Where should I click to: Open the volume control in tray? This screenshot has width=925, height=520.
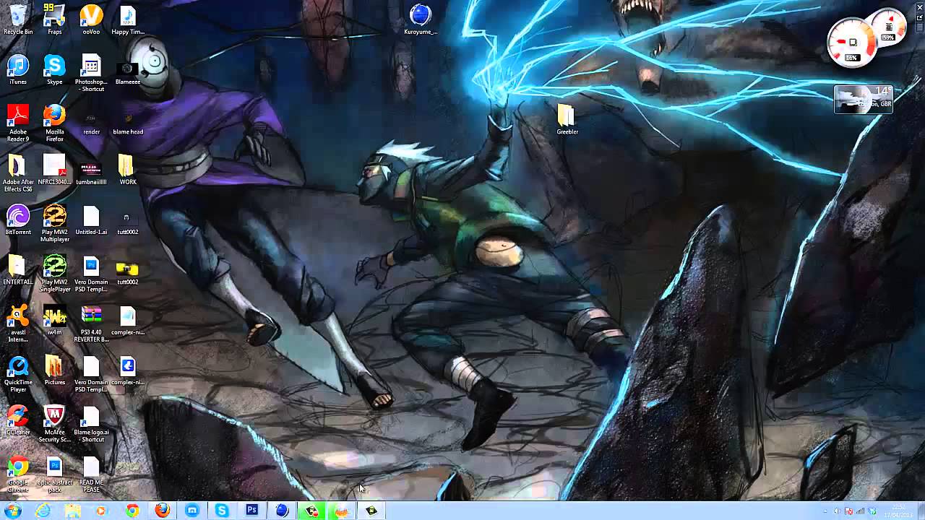click(837, 511)
